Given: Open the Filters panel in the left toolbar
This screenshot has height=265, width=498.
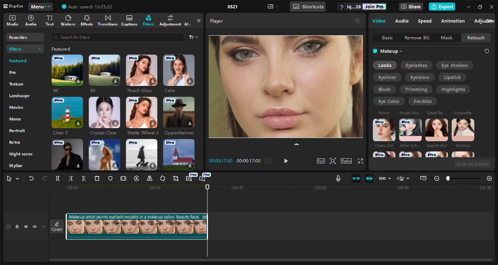Looking at the screenshot, I should (148, 20).
